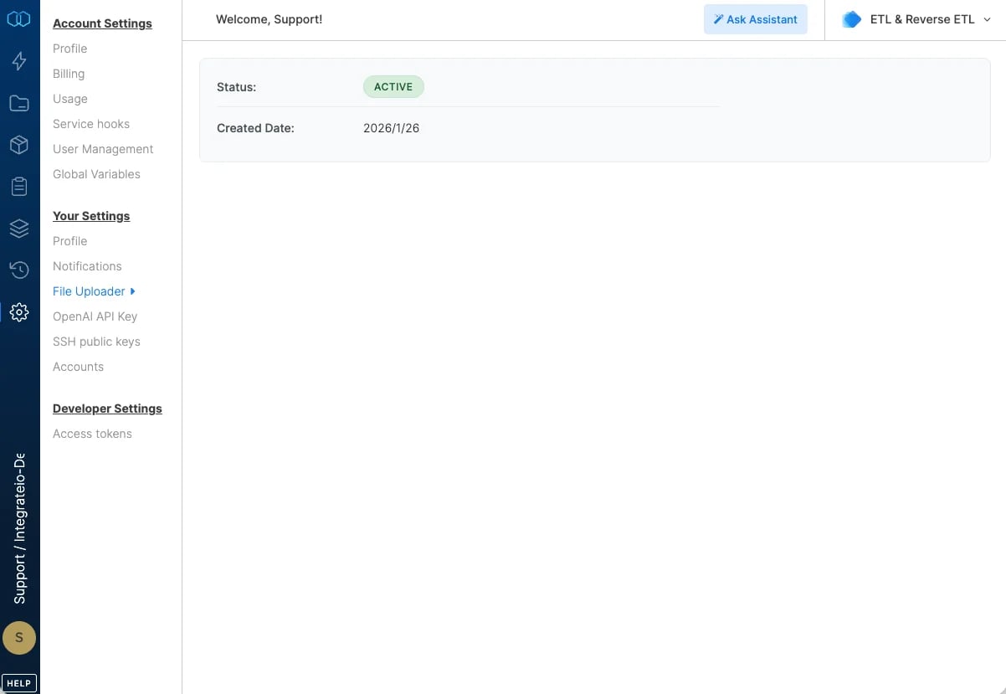
Task: Open the cube packages icon
Action: pyautogui.click(x=18, y=145)
